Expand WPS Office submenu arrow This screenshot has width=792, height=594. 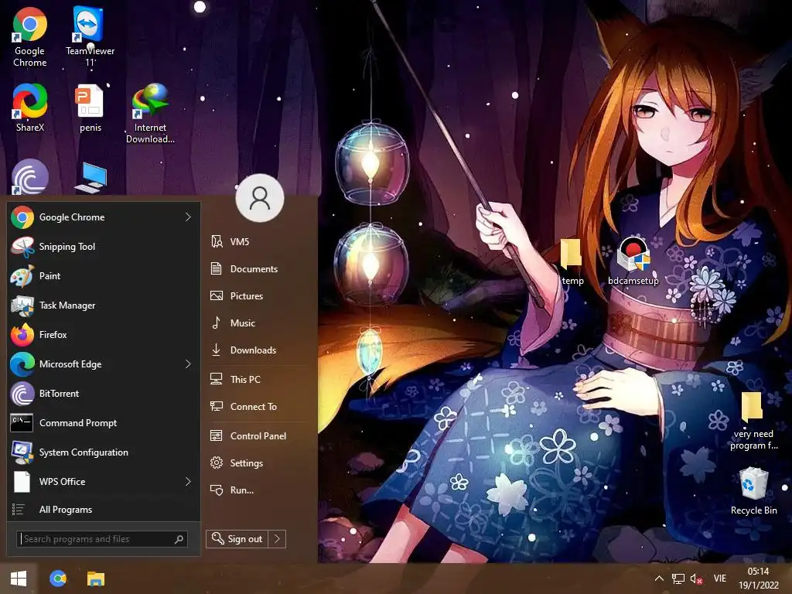point(188,481)
